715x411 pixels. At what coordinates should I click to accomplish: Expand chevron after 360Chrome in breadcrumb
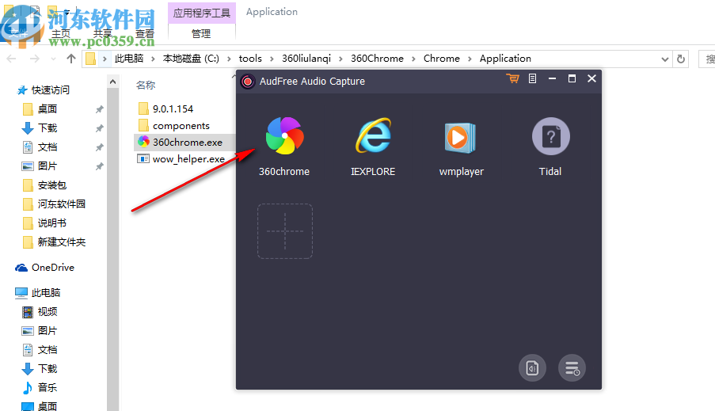pos(413,59)
